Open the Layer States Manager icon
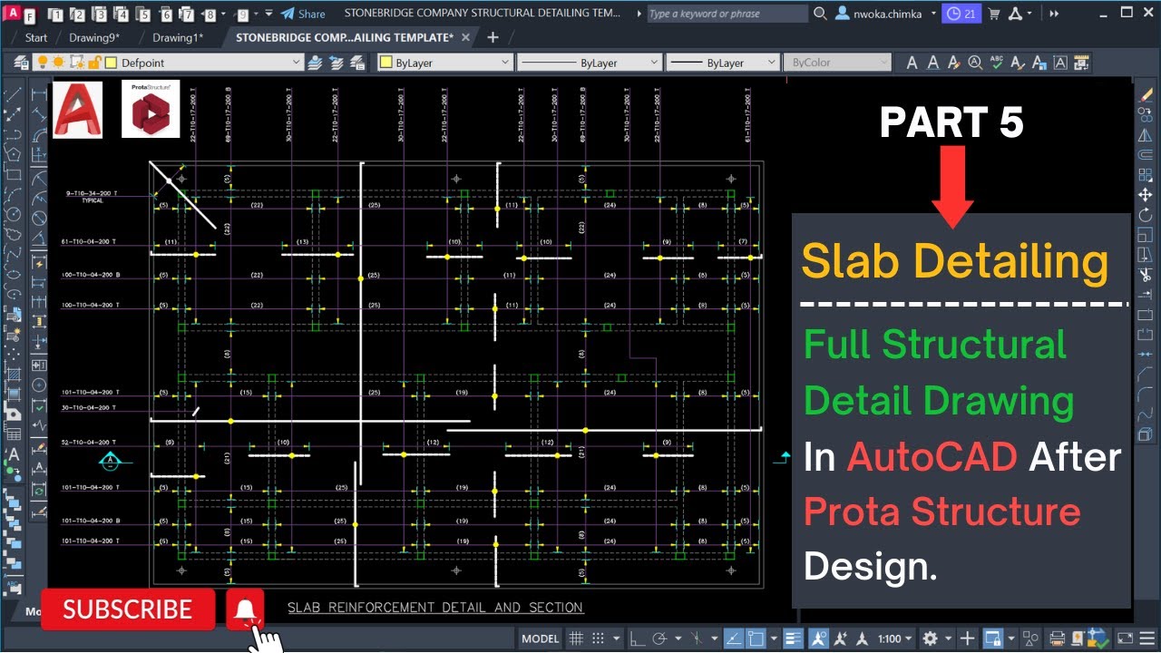This screenshot has width=1161, height=653. click(x=358, y=63)
